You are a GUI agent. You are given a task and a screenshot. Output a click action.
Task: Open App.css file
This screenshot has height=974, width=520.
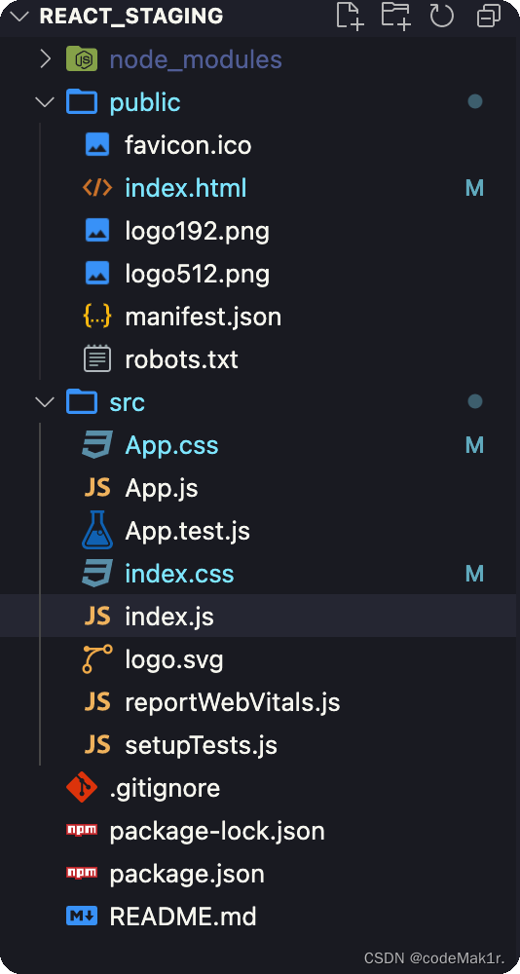pyautogui.click(x=171, y=446)
